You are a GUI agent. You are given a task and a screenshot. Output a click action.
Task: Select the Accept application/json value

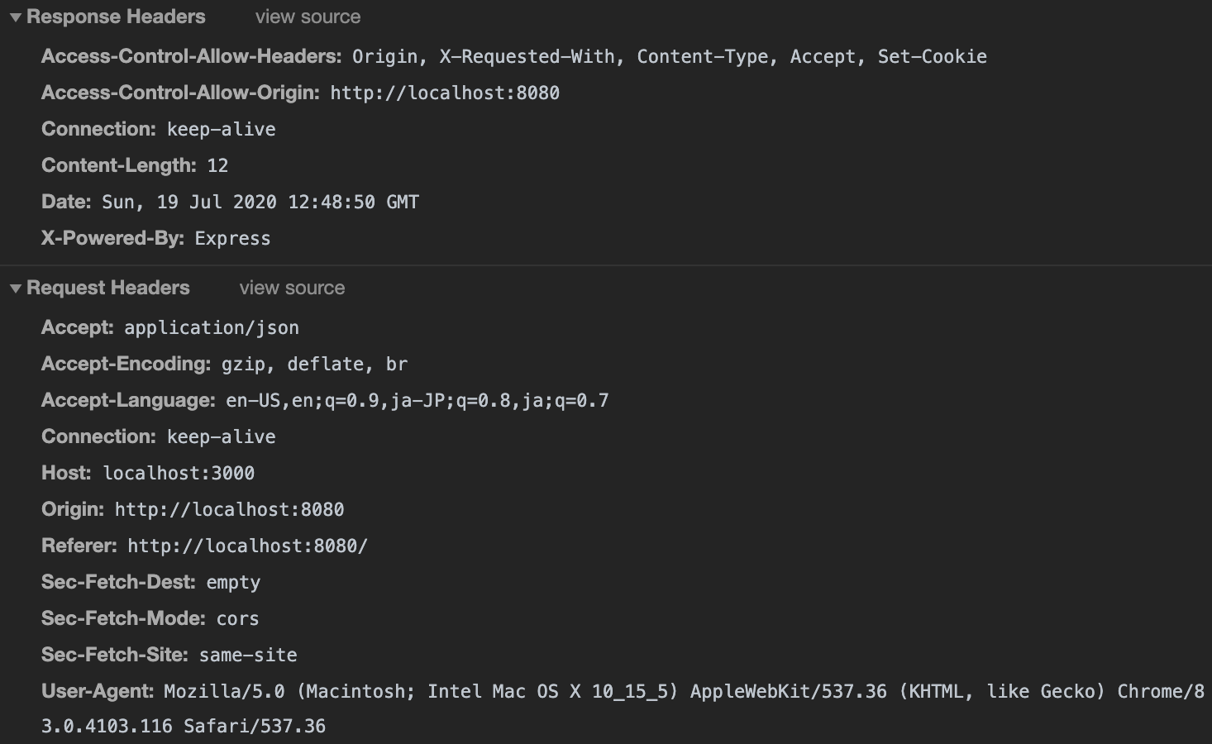coord(212,327)
